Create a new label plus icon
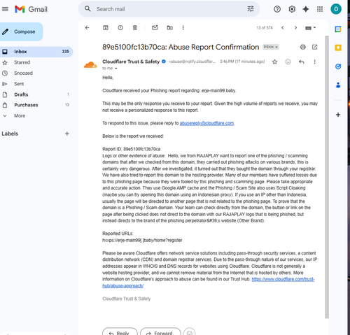 coord(67,134)
